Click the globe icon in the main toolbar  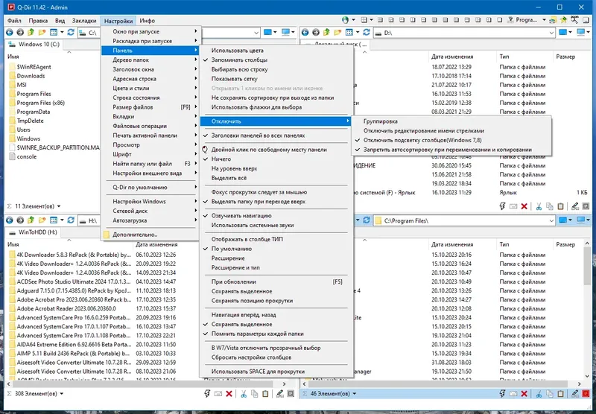(345, 20)
